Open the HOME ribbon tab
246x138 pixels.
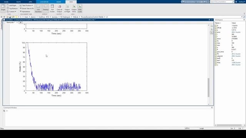click(6, 2)
